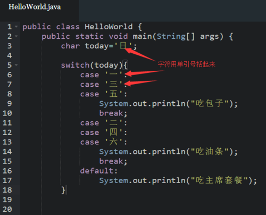Click the class name HelloWorld on line 1
Viewport: 266px width, 215px height.
(x=109, y=27)
